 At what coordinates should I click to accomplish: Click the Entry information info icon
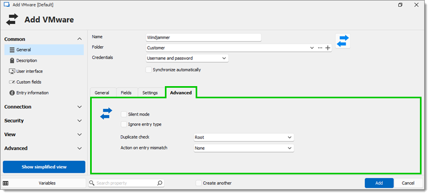coord(12,92)
